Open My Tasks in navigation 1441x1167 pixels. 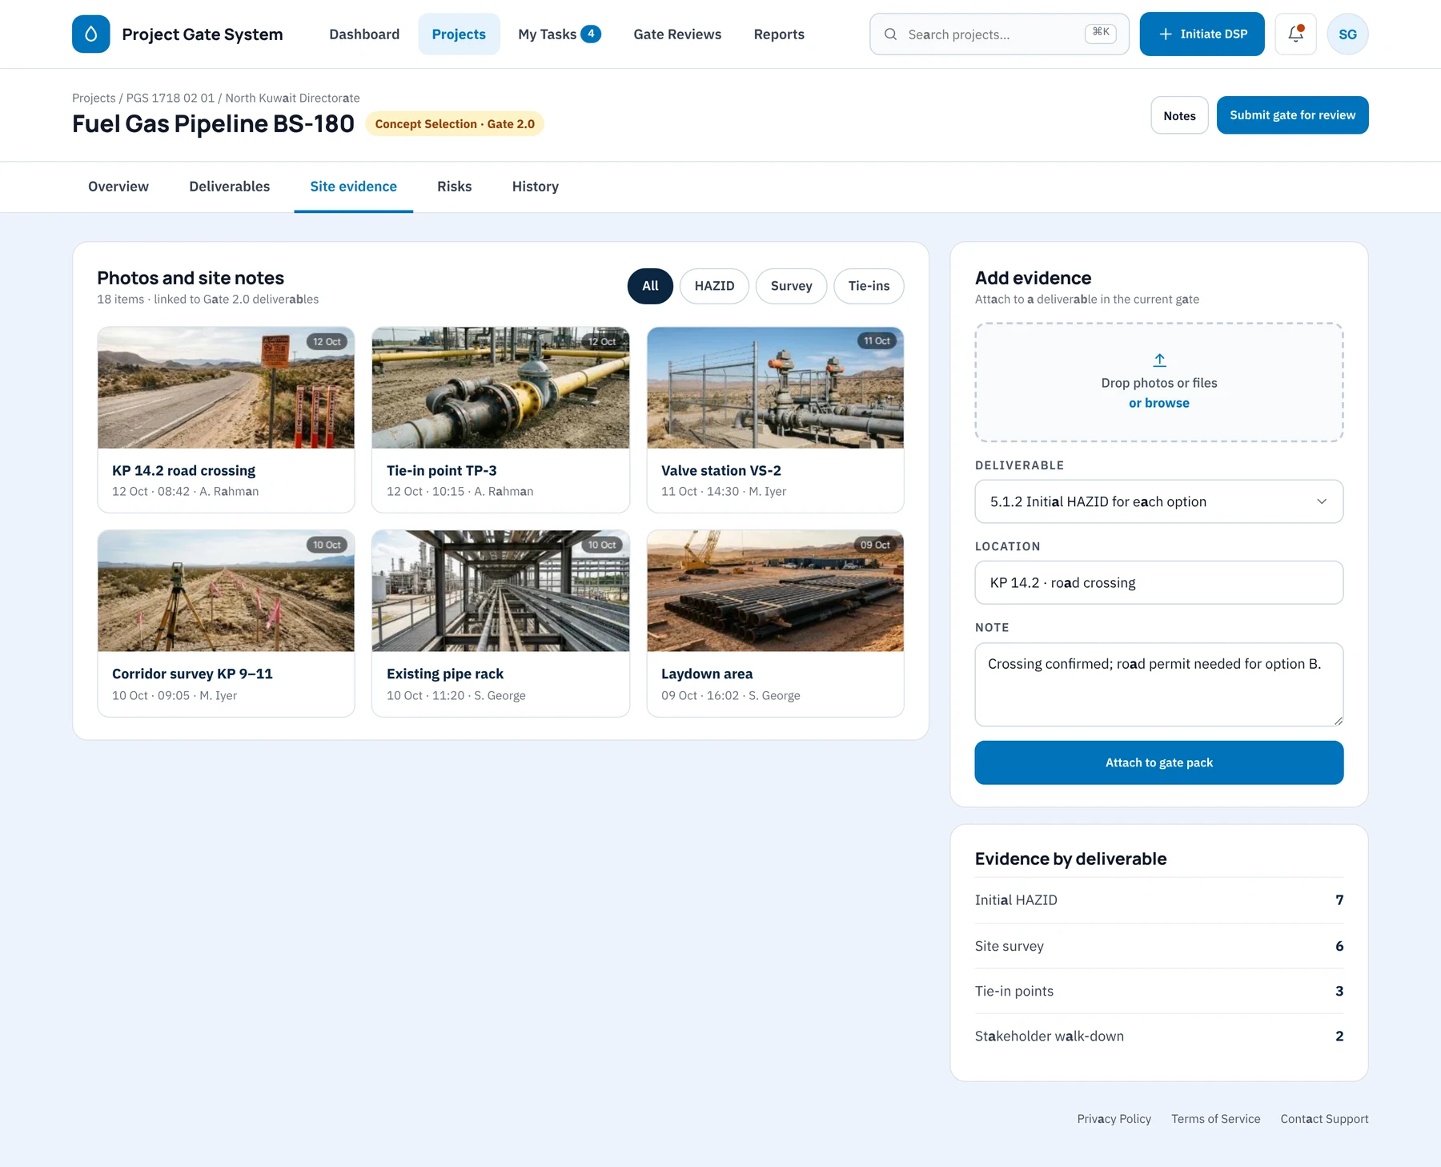click(x=560, y=34)
